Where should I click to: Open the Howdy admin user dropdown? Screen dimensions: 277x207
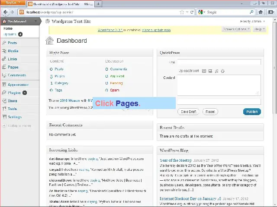(252, 22)
